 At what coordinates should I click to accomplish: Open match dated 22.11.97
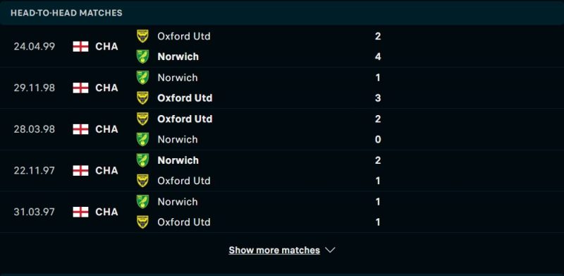(x=282, y=170)
